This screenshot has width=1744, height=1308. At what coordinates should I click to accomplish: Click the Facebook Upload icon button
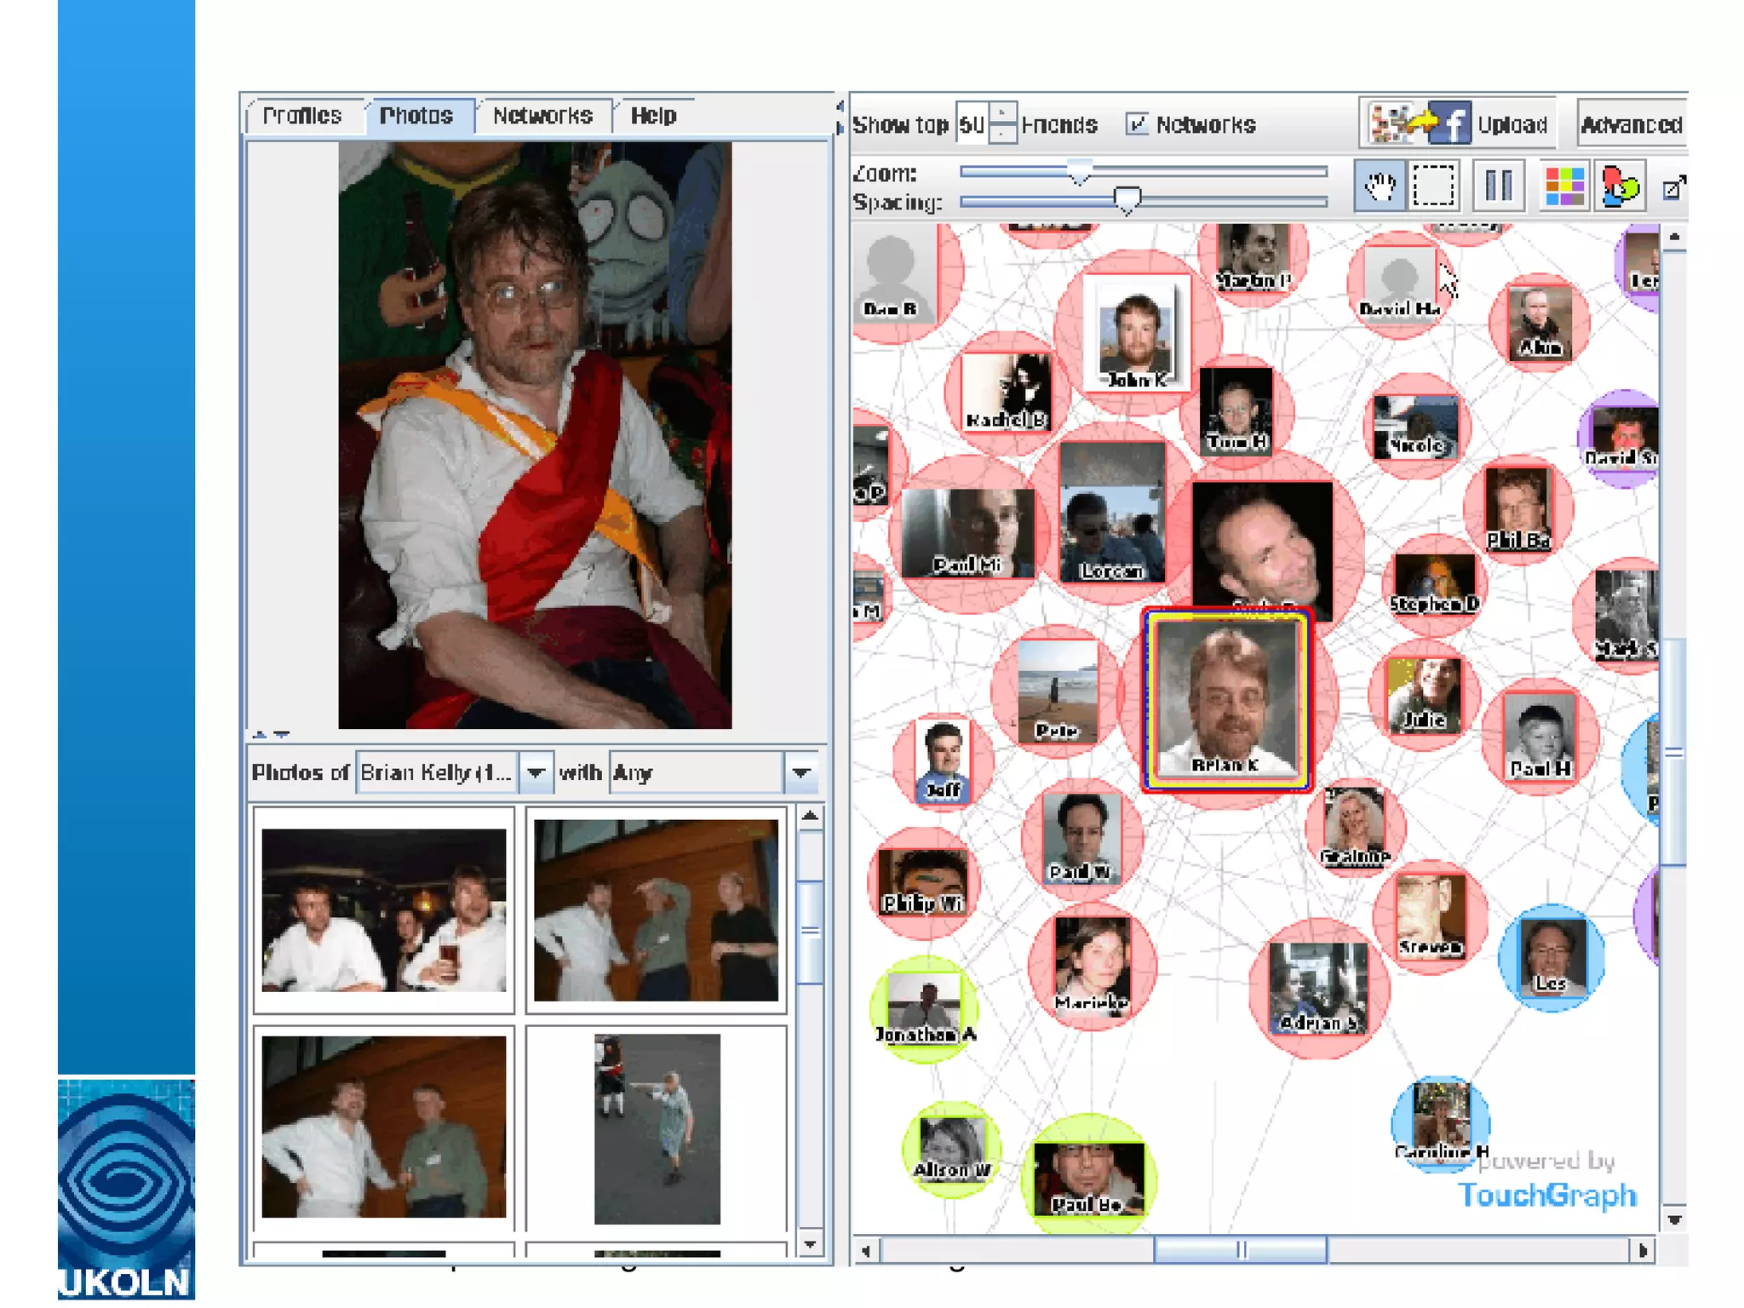(x=1458, y=124)
